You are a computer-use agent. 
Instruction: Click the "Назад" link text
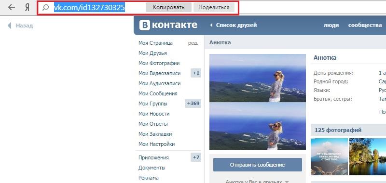click(x=25, y=26)
